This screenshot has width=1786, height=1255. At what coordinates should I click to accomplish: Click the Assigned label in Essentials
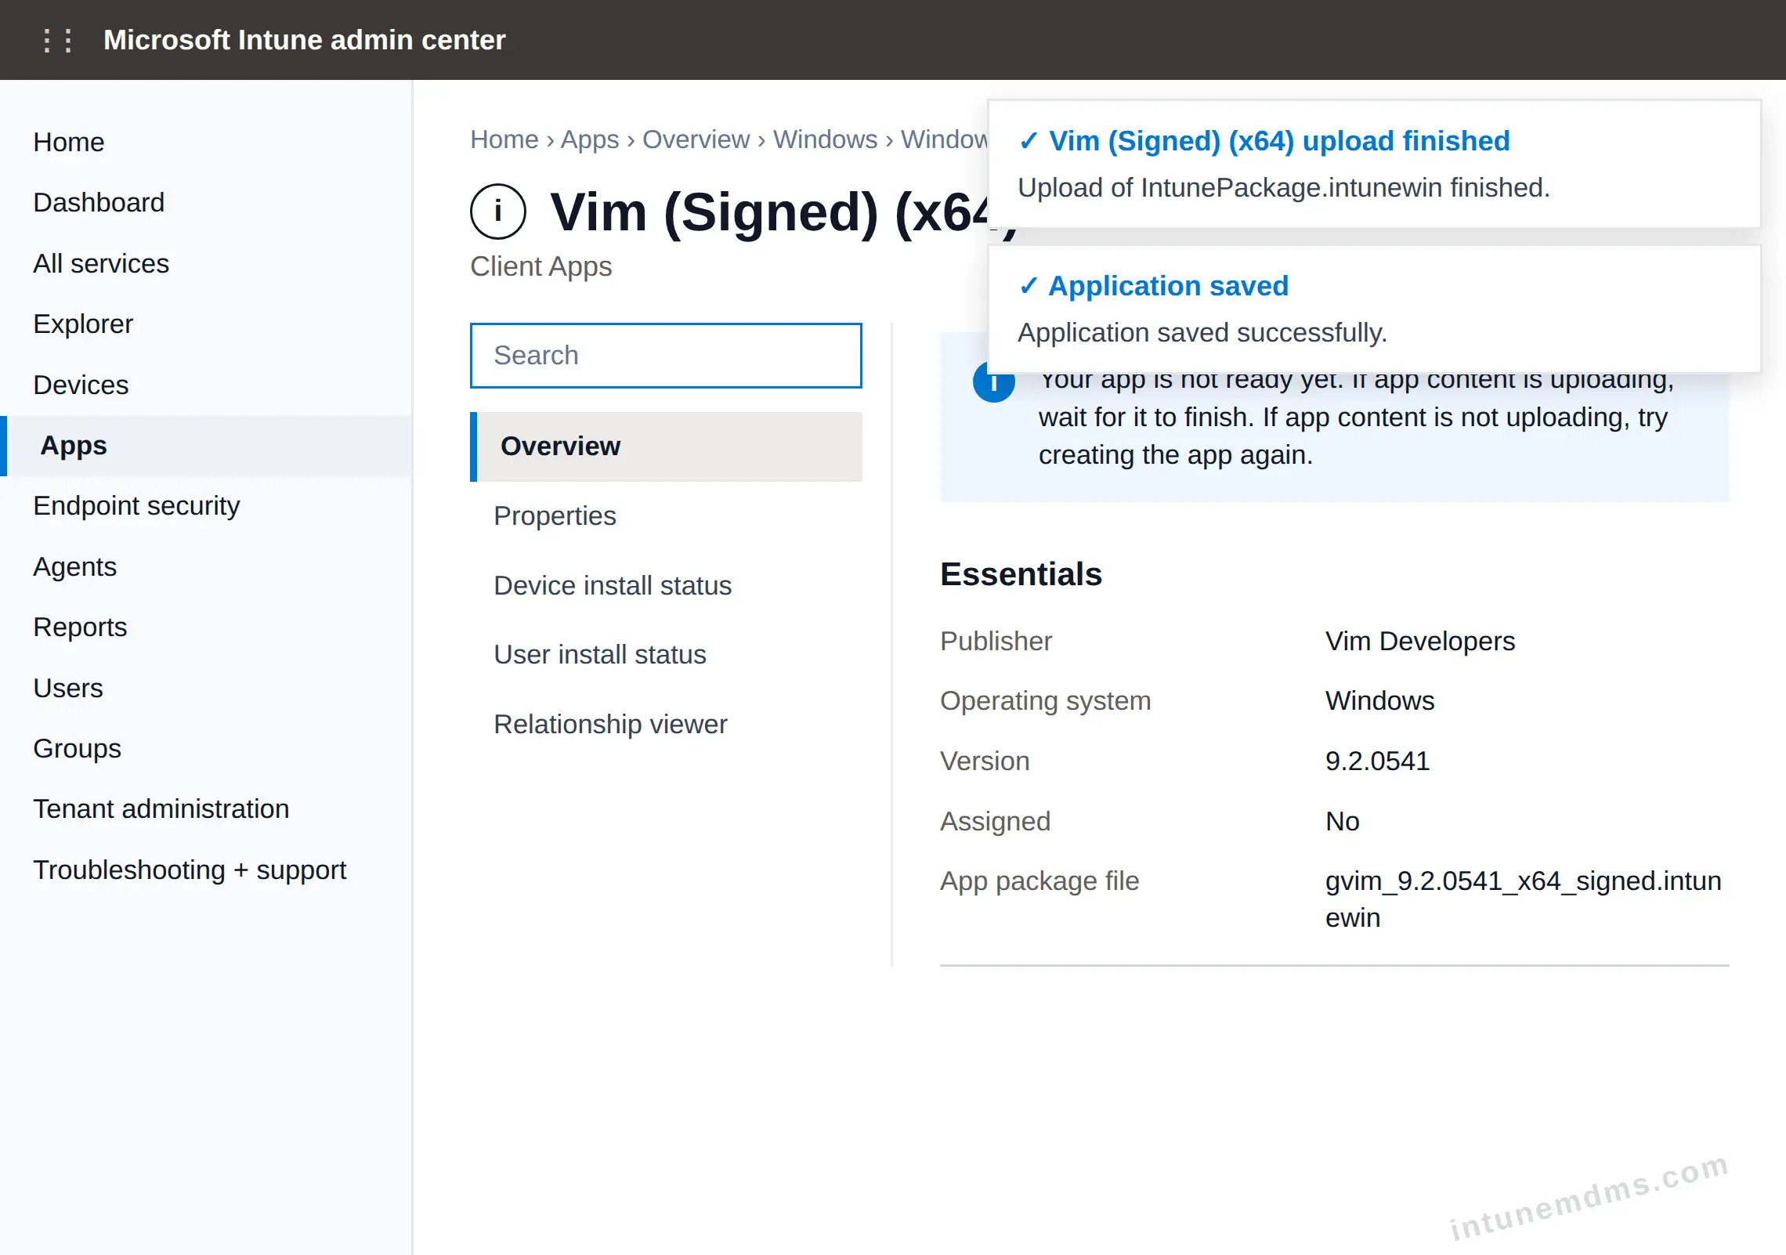click(995, 821)
